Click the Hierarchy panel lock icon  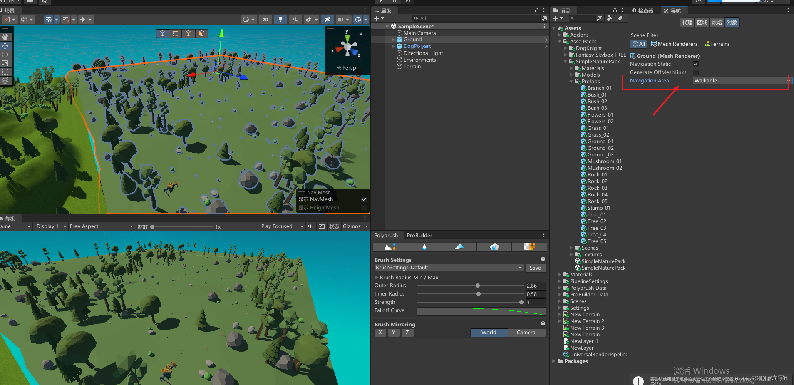(x=537, y=10)
